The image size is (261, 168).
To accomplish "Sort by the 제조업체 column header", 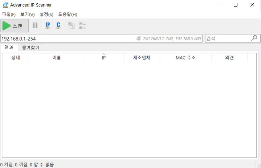I will click(142, 58).
